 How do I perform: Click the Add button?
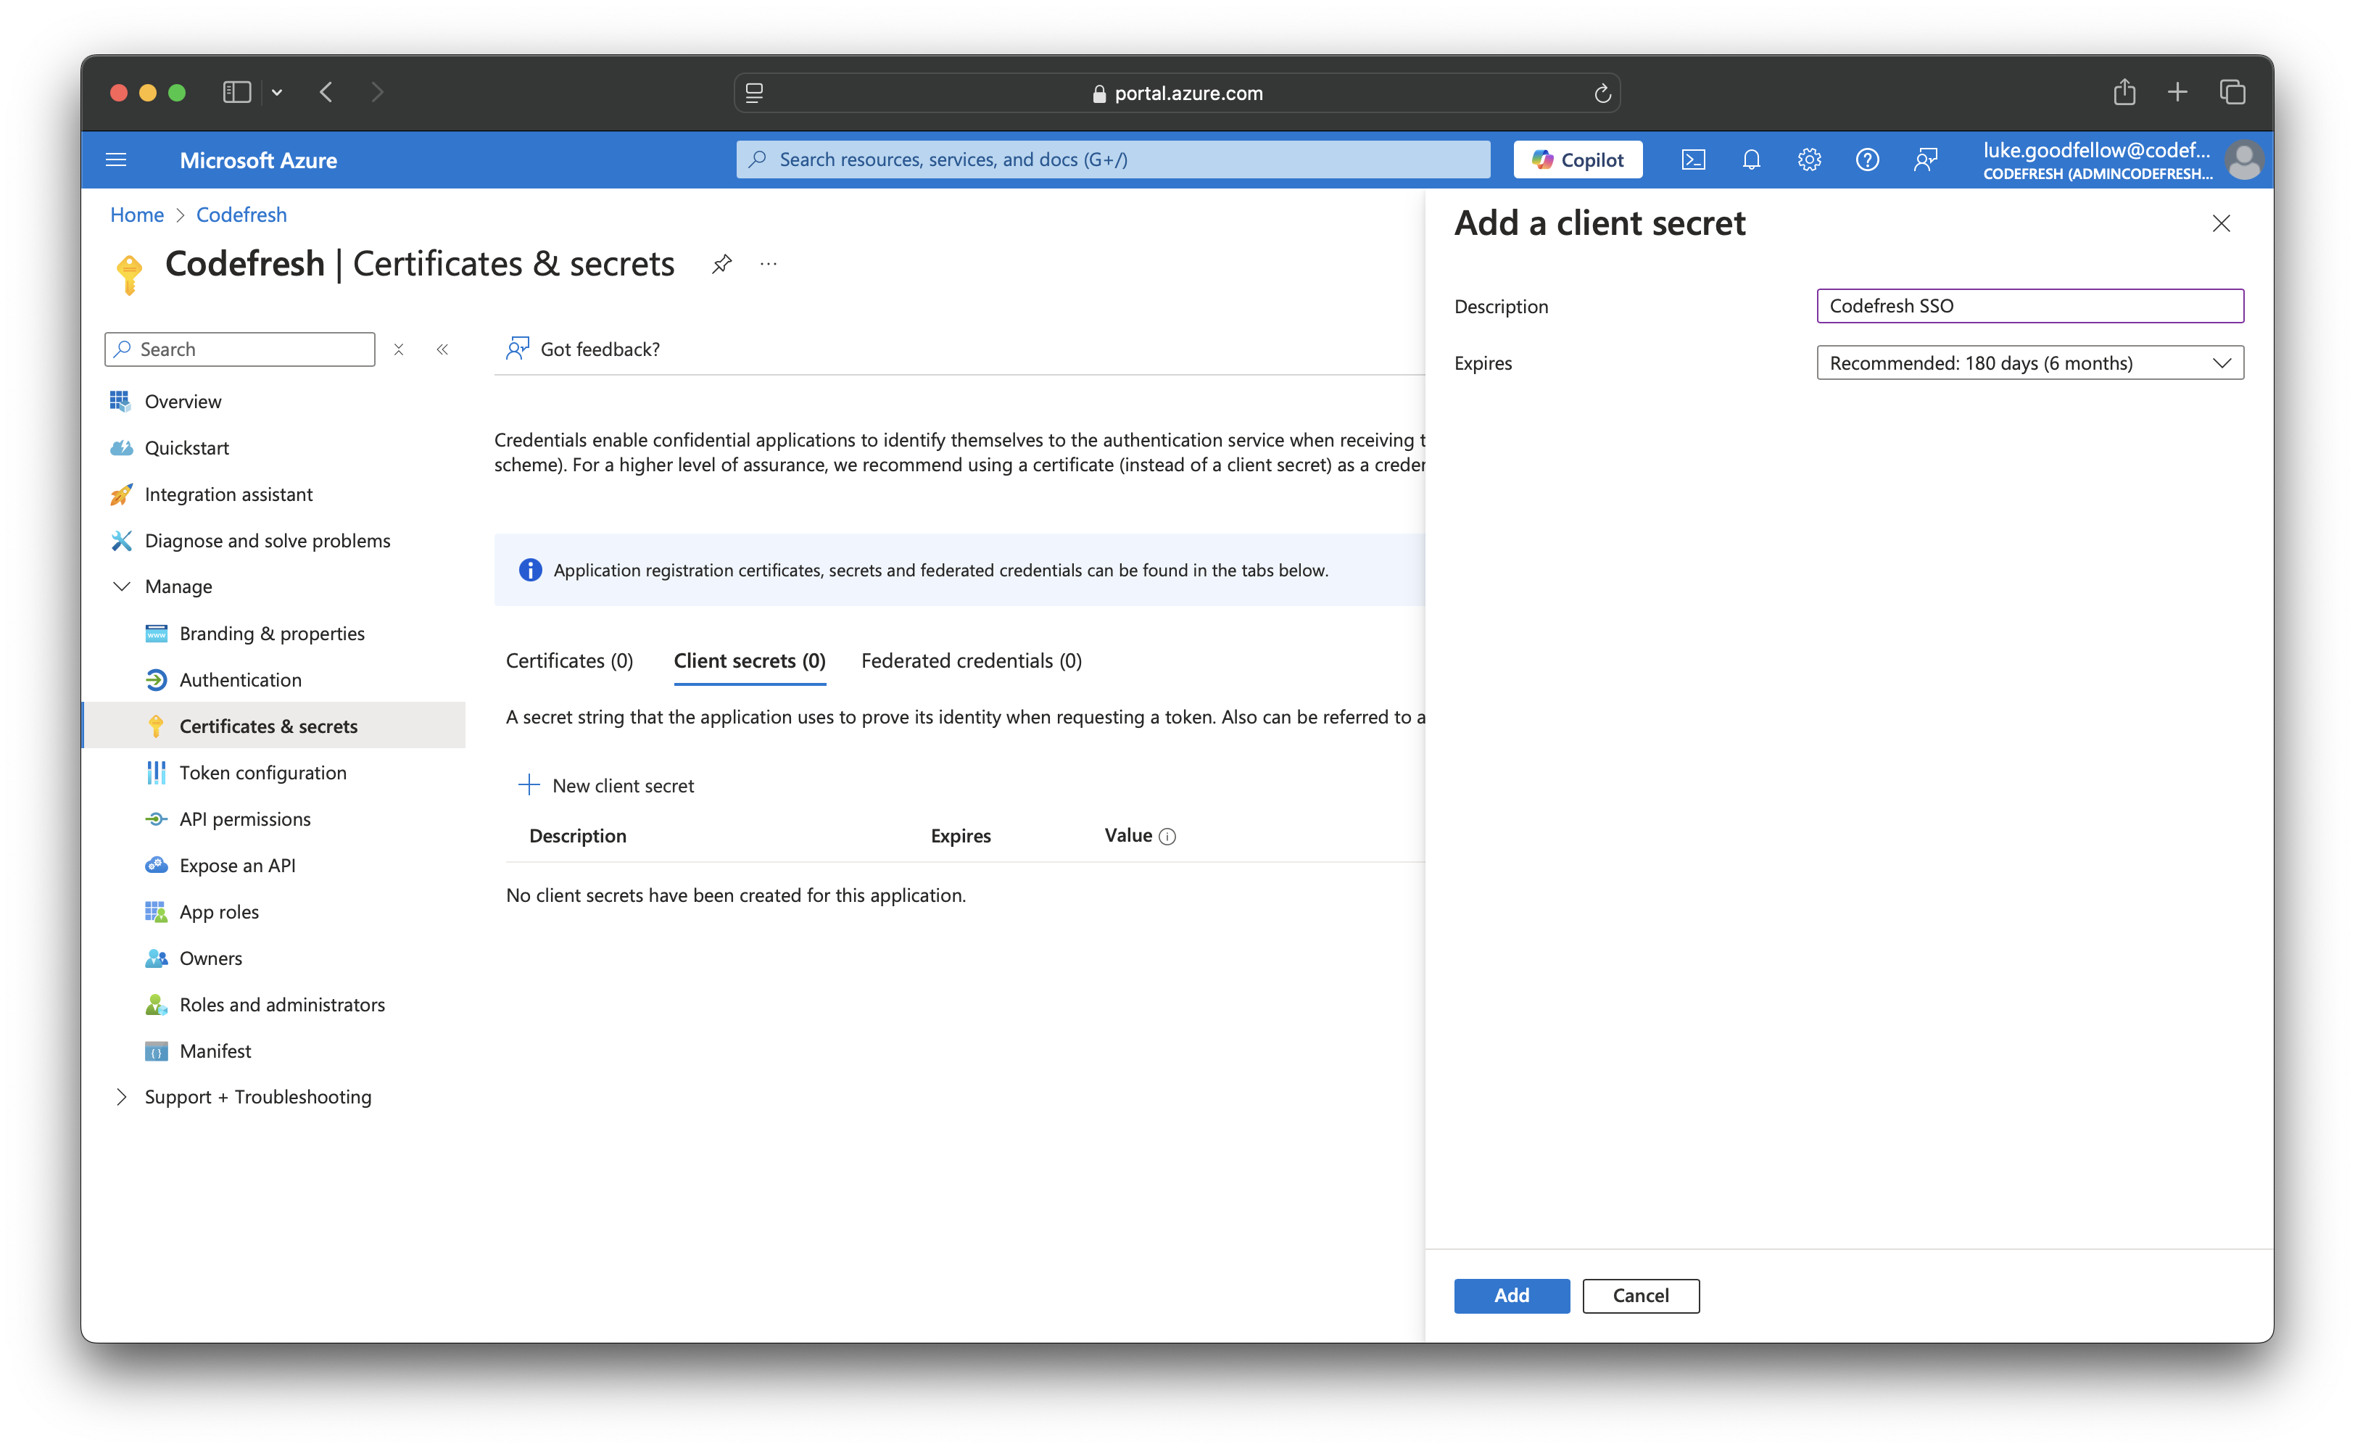click(1511, 1295)
